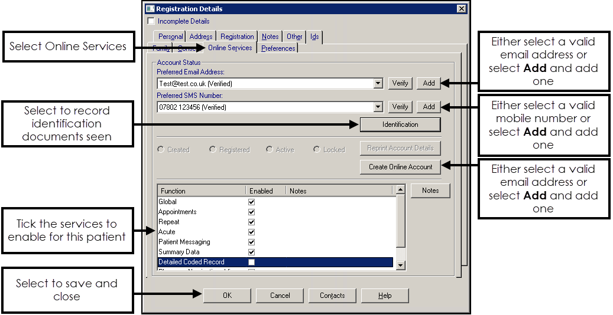613x315 pixels.
Task: Open the Registration tab
Action: [237, 37]
